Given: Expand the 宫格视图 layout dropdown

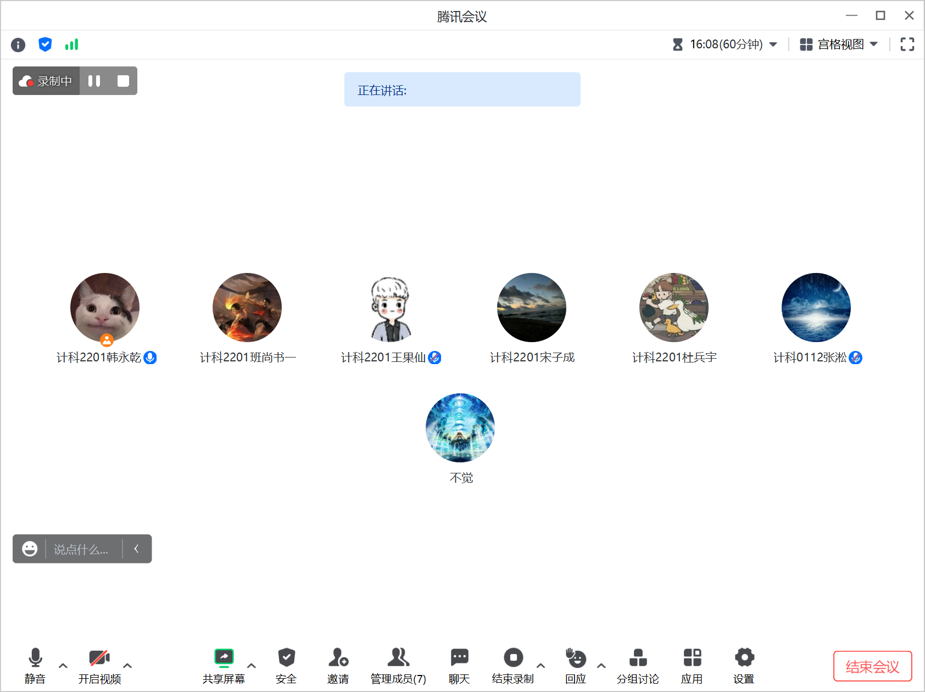Looking at the screenshot, I should pos(839,44).
